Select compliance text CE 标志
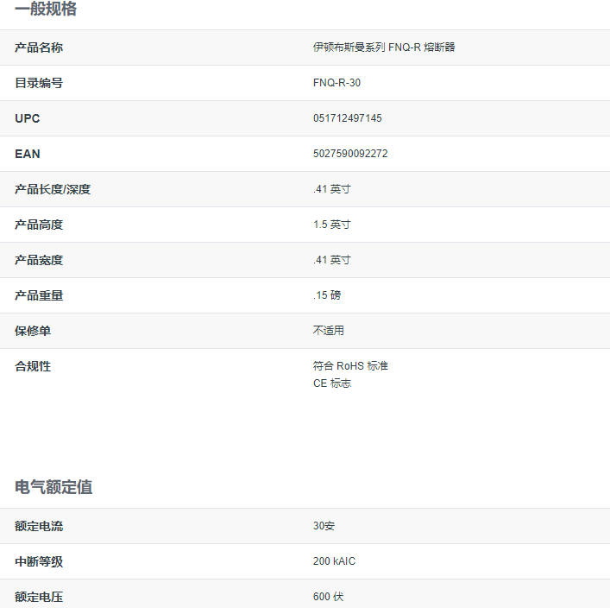Viewport: 610px width, 608px height. coord(332,383)
